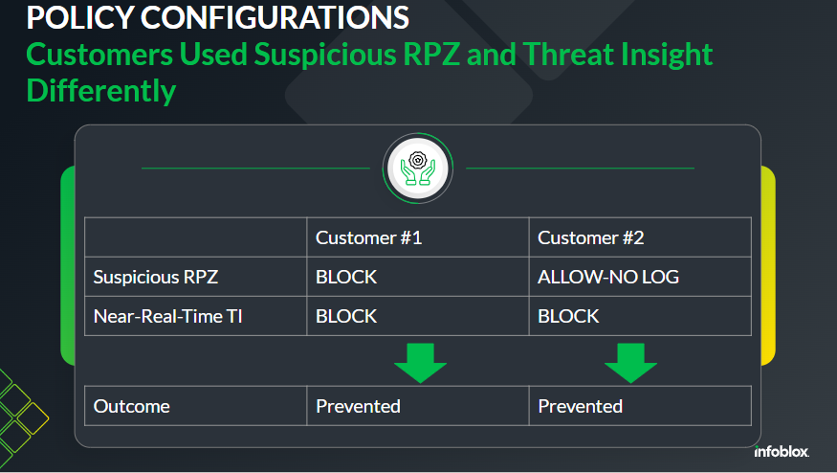Click the green subtitle about Suspicious RPZ
This screenshot has width=837, height=473.
[369, 71]
